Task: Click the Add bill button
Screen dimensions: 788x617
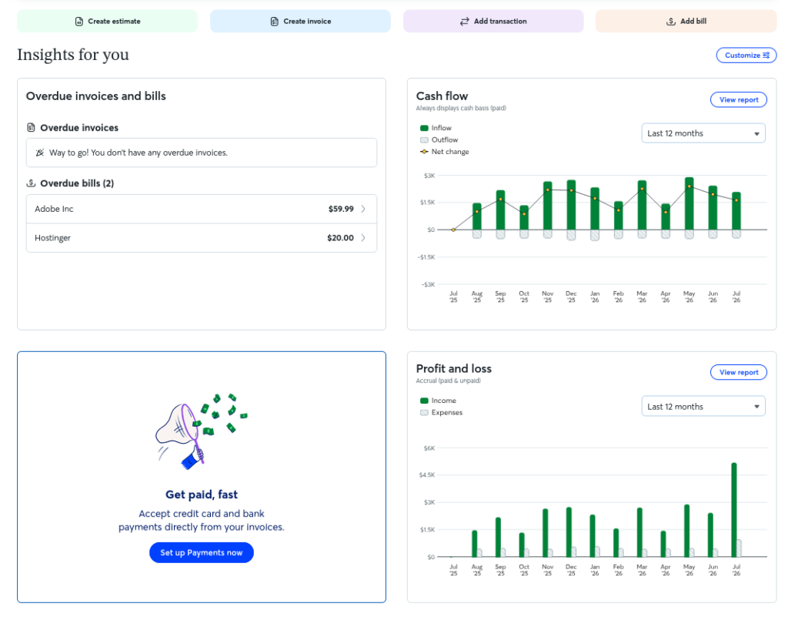Action: click(686, 21)
